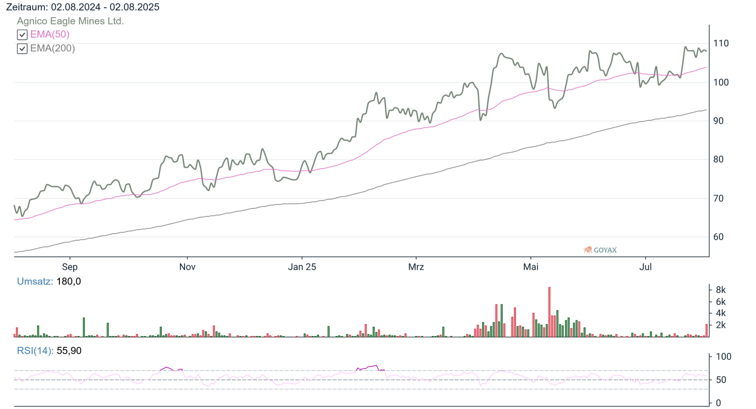Click the RSI 100 axis label

[x=724, y=356]
